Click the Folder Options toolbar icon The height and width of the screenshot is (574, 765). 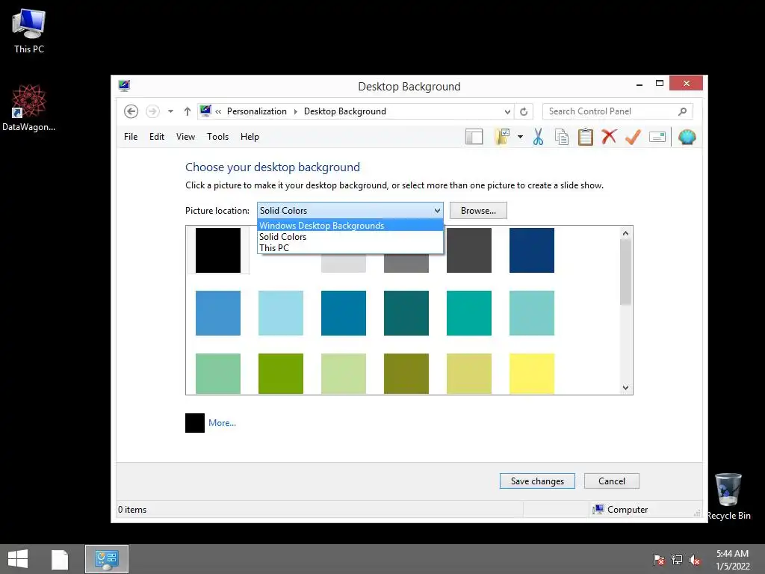click(x=502, y=138)
